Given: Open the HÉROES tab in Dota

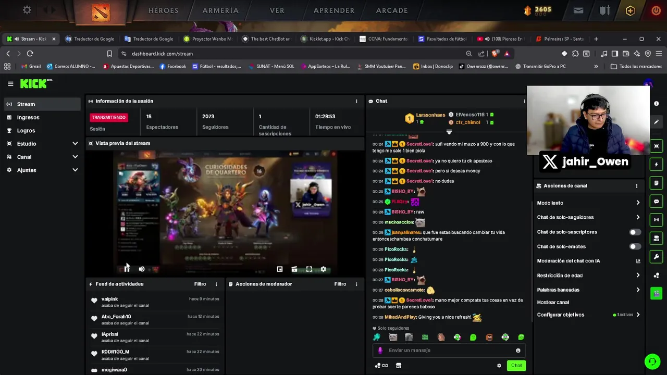Looking at the screenshot, I should click(163, 10).
